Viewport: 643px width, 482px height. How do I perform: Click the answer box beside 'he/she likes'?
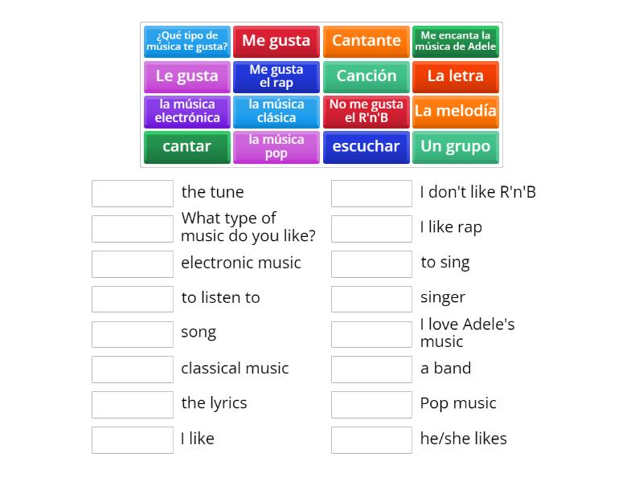point(371,439)
